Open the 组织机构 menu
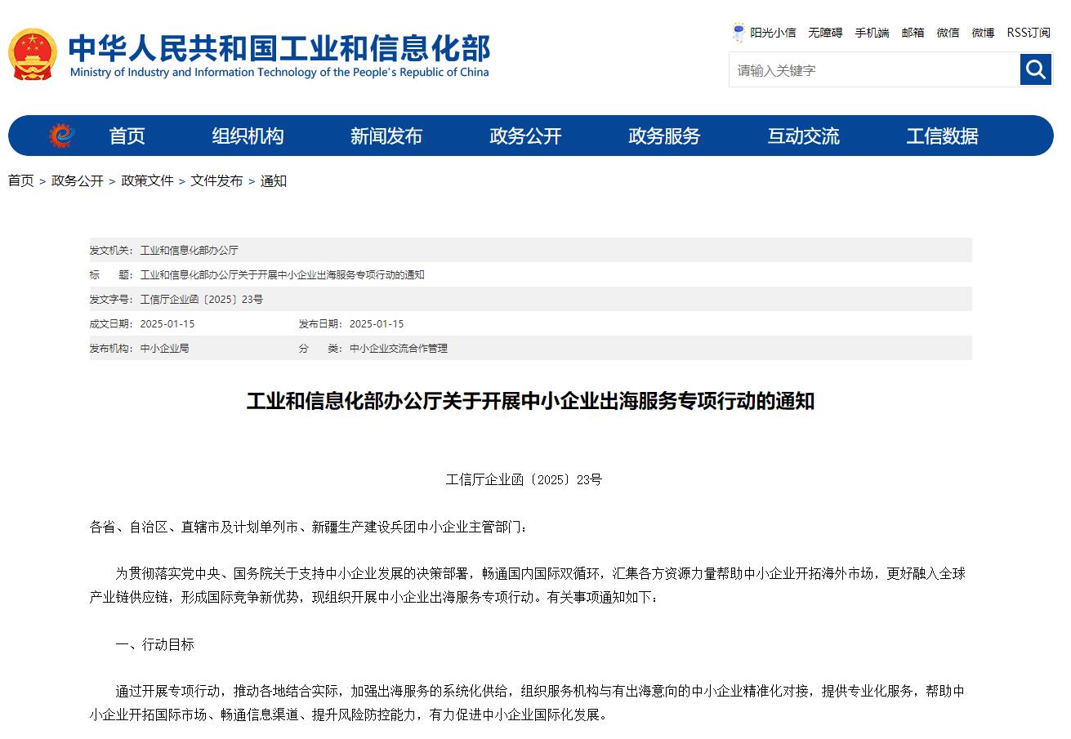The image size is (1071, 739). [248, 136]
